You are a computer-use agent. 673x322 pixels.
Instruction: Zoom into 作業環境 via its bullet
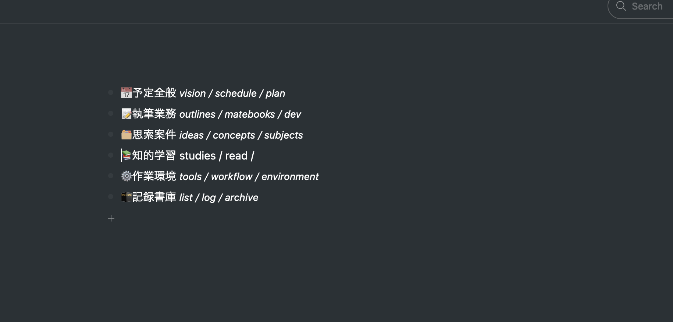pos(111,176)
